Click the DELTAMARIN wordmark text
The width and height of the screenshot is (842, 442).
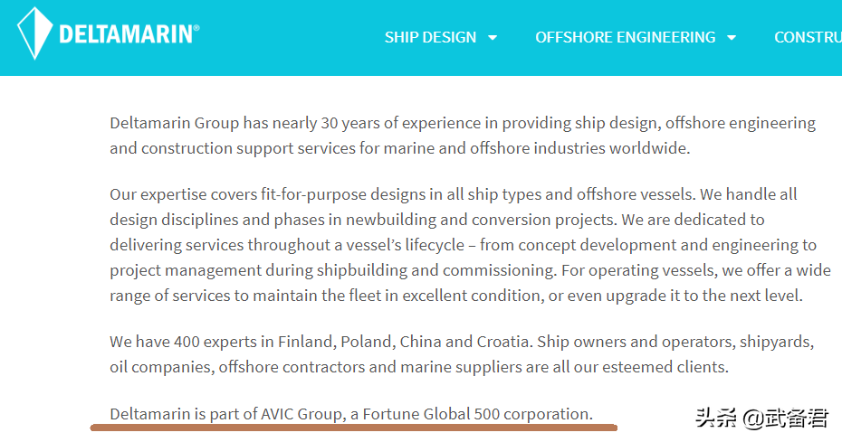click(125, 35)
